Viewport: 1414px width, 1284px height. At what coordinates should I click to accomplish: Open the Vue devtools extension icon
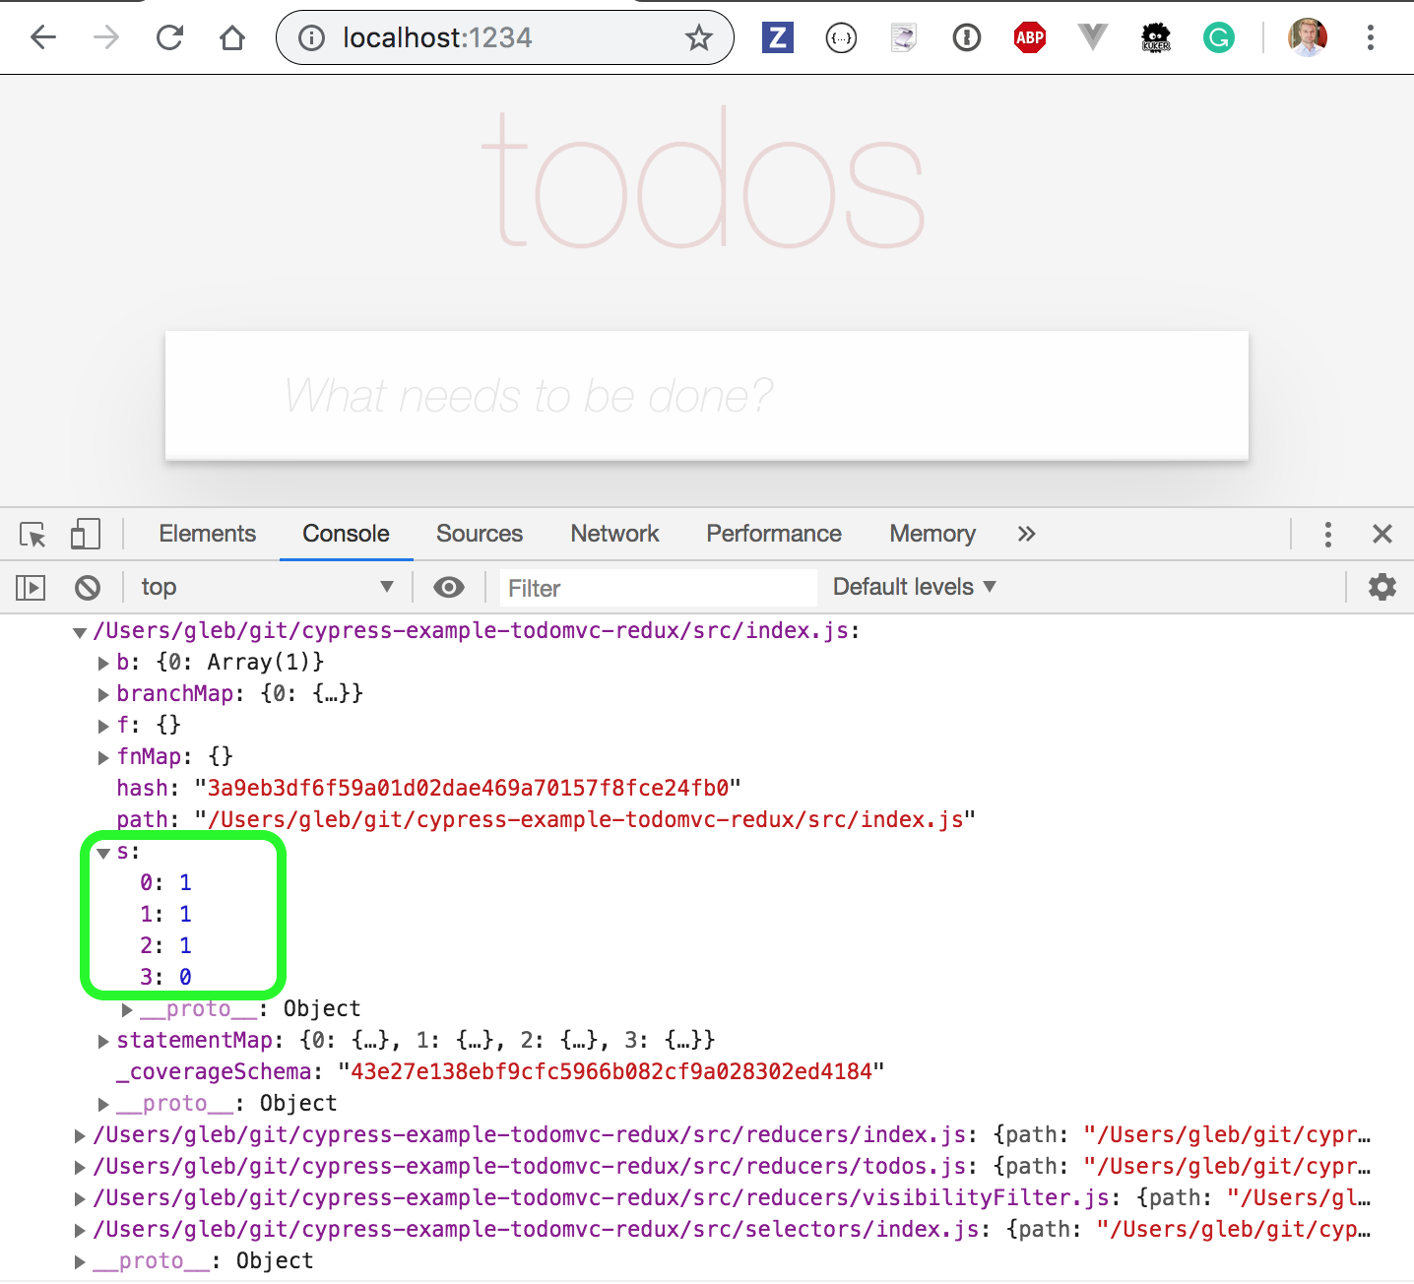[1093, 38]
